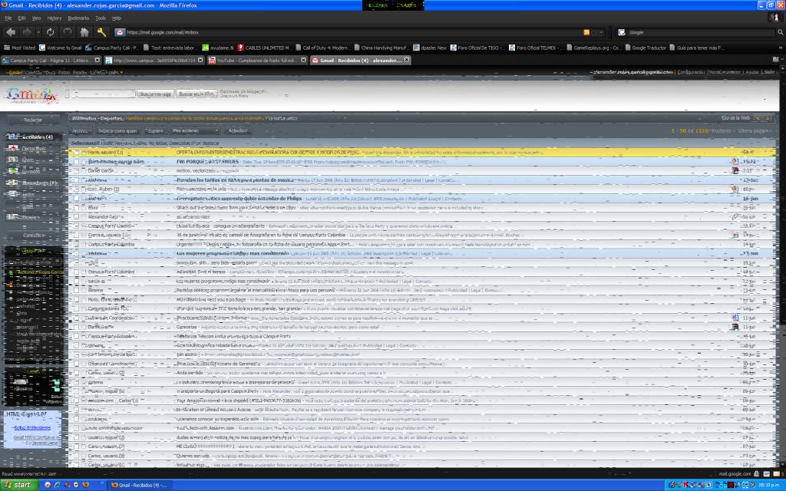Open 'CABLES UNLIMITED' bookmark
The width and height of the screenshot is (786, 491).
[x=264, y=48]
